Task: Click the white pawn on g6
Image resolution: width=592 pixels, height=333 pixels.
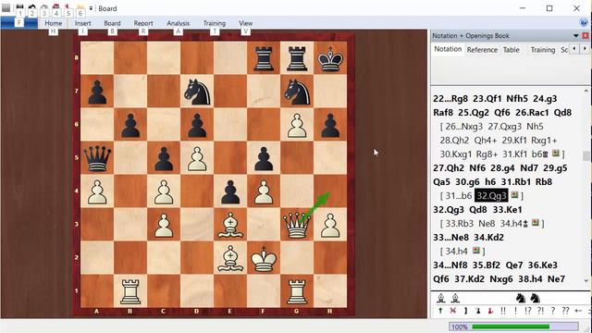Action: tap(297, 125)
